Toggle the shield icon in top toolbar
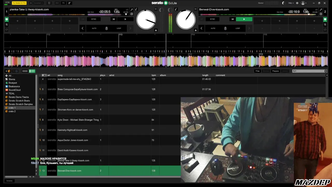The width and height of the screenshot is (332, 187). (x=49, y=3)
